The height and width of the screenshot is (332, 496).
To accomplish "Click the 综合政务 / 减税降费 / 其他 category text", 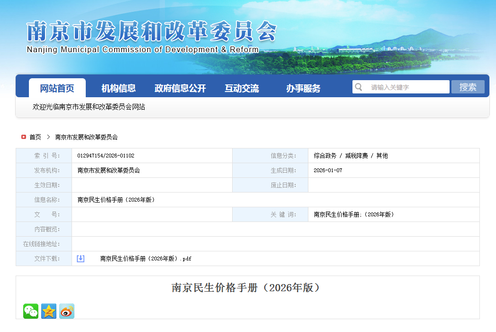I will click(351, 156).
